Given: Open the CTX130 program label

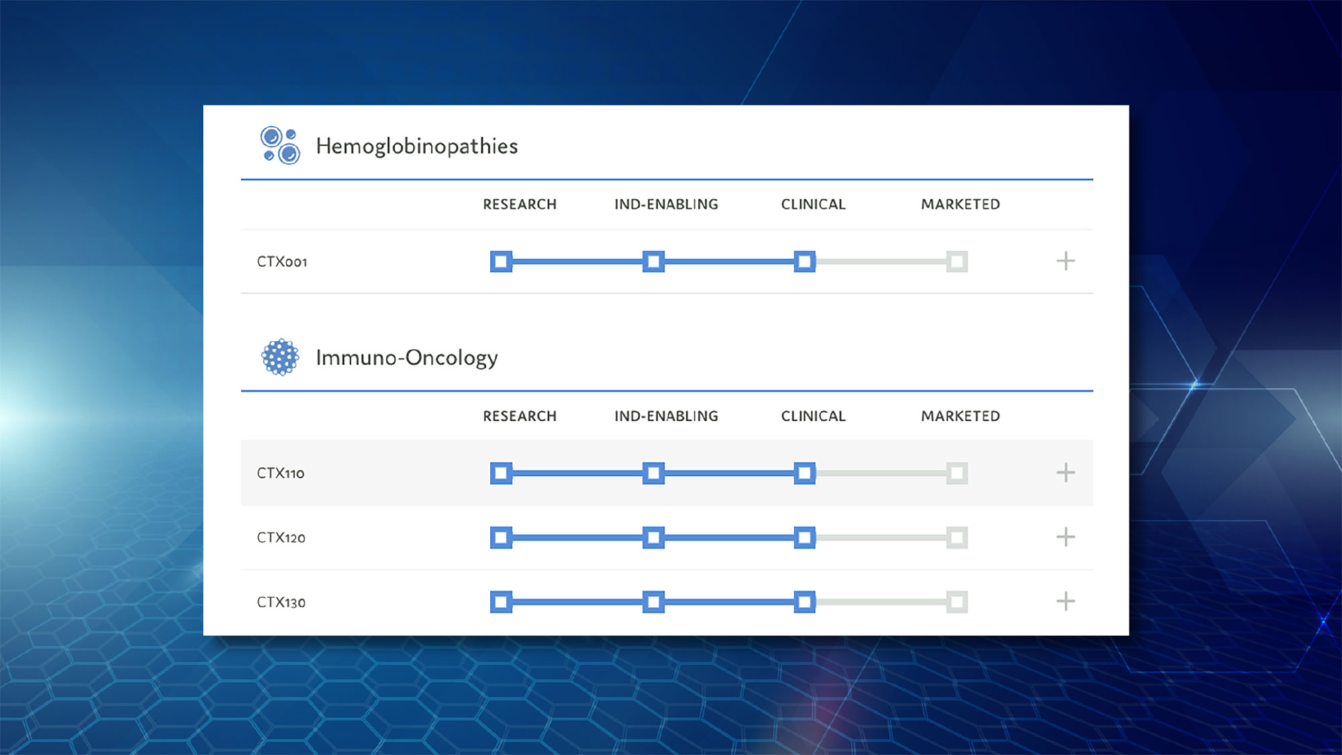Looking at the screenshot, I should 281,602.
